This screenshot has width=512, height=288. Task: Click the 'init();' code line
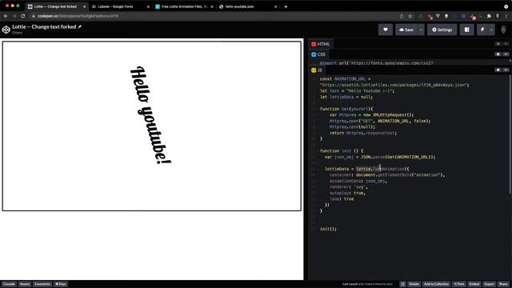click(328, 229)
